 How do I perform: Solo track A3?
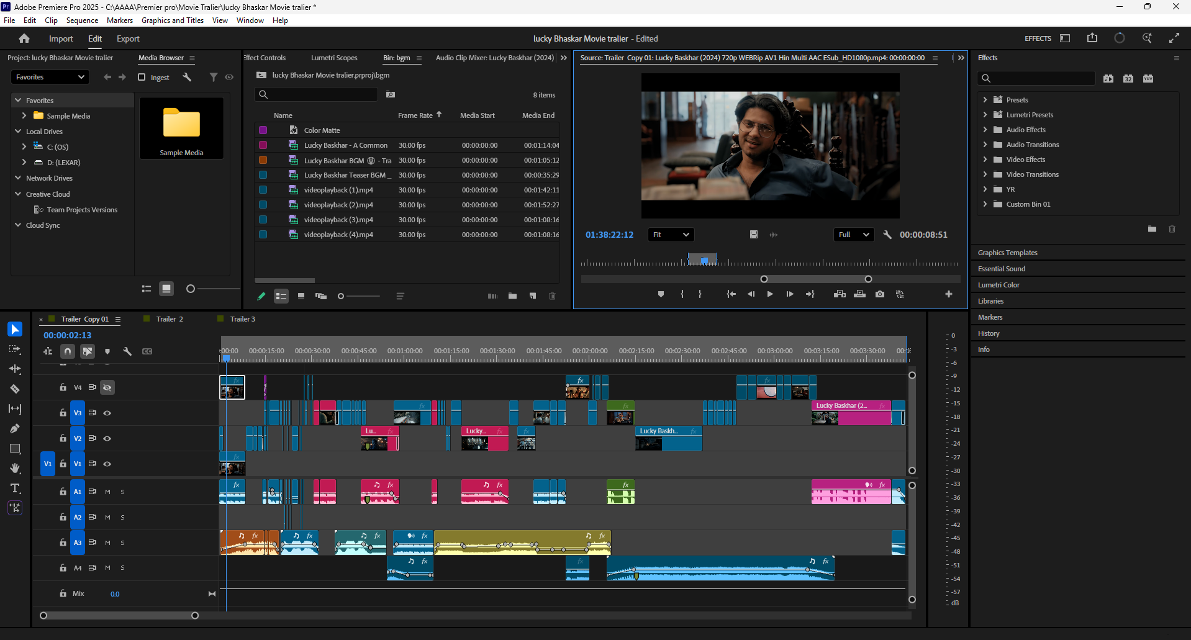click(x=122, y=543)
